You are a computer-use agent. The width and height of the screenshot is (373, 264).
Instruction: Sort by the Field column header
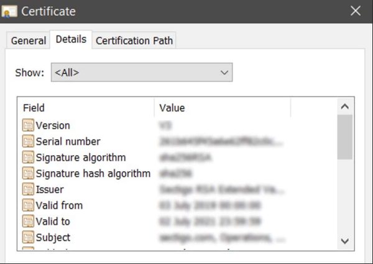[87, 108]
